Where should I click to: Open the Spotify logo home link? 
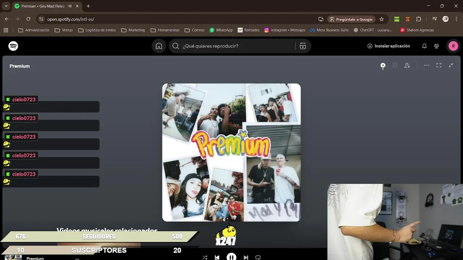tap(13, 46)
